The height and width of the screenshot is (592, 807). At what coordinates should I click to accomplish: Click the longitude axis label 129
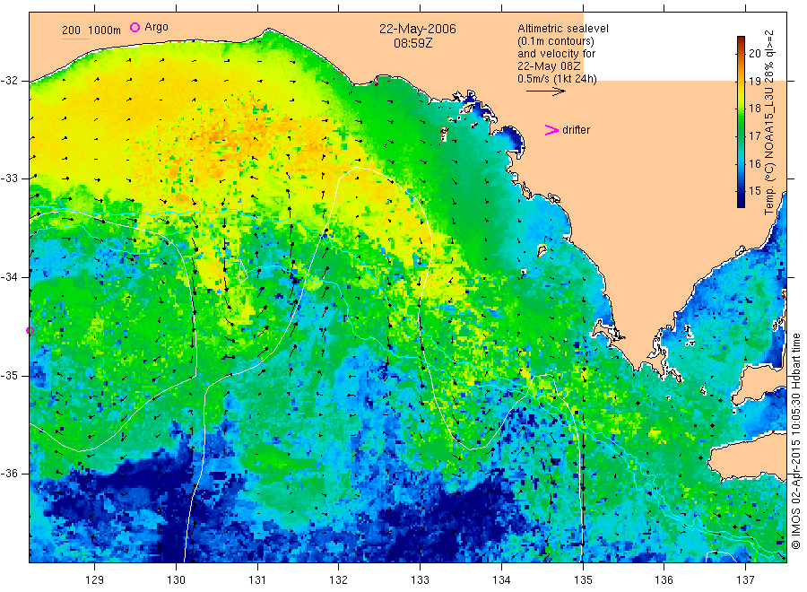[x=95, y=580]
